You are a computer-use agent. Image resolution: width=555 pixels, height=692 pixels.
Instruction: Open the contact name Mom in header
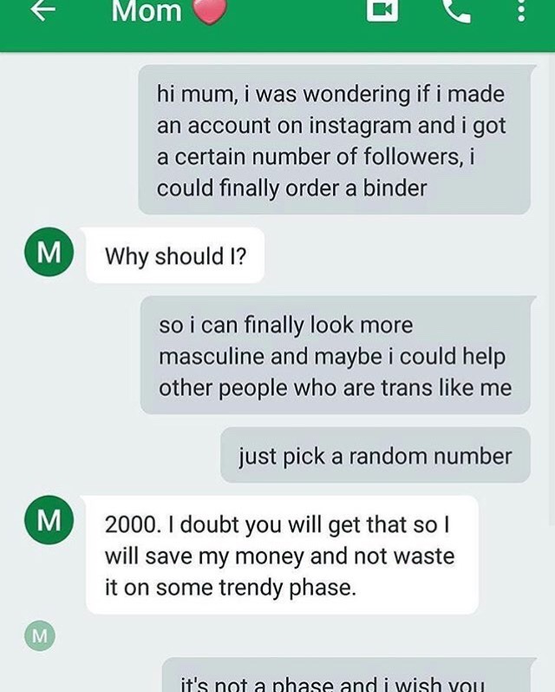[x=147, y=11]
